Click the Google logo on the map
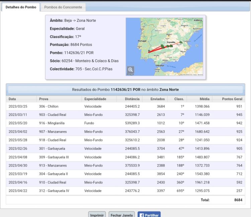The height and width of the screenshot is (217, 251). pos(130,74)
